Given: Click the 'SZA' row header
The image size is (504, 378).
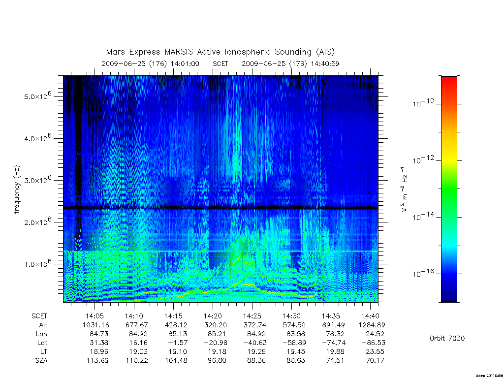Looking at the screenshot, I should (x=41, y=361).
